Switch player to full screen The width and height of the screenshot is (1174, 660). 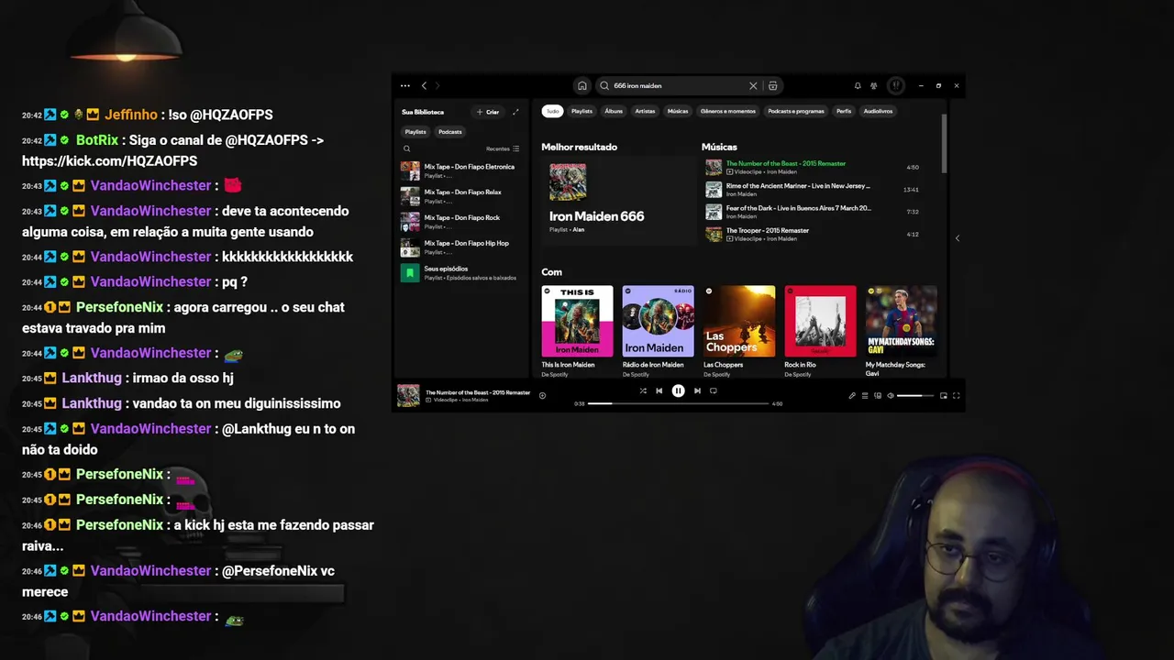click(956, 396)
